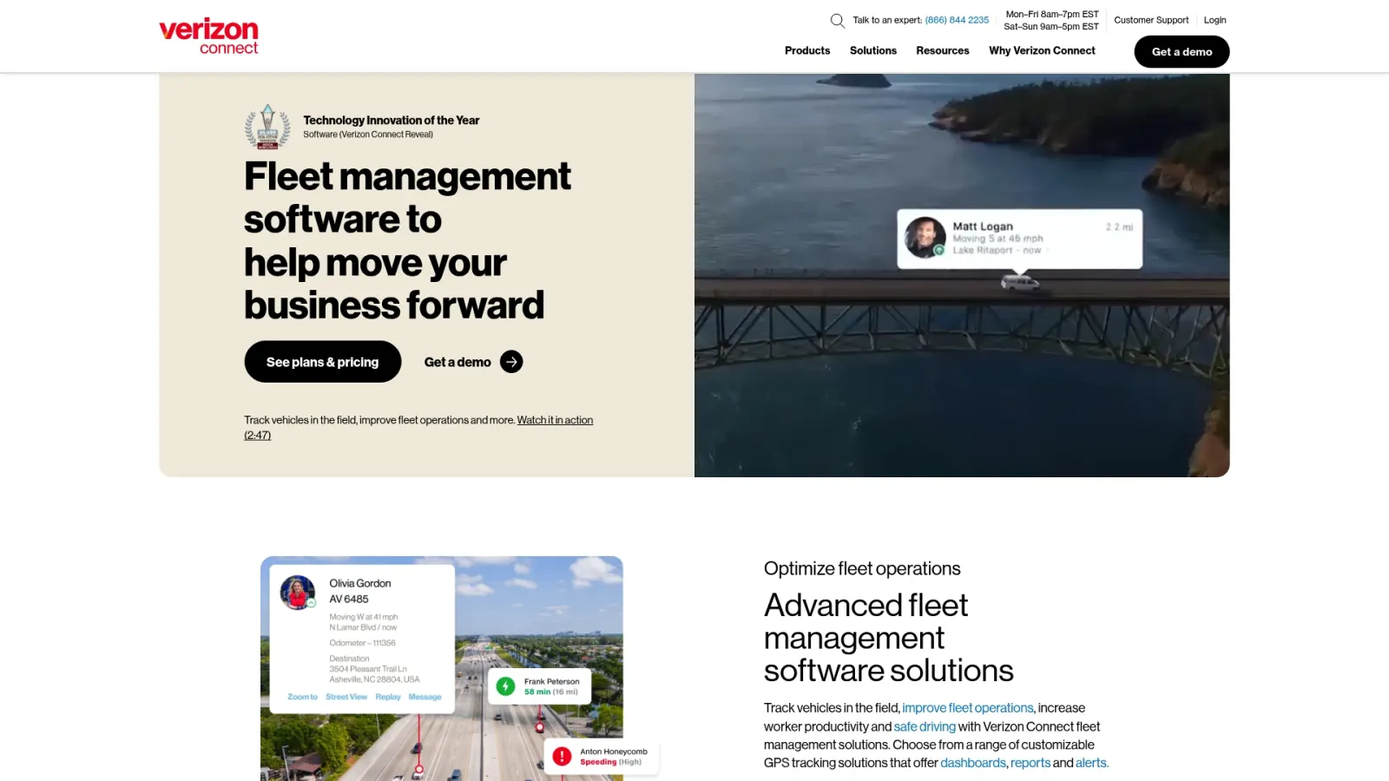Screen dimensions: 1389x781
Task: Click the Technology Innovation of the Year text
Action: tap(392, 121)
